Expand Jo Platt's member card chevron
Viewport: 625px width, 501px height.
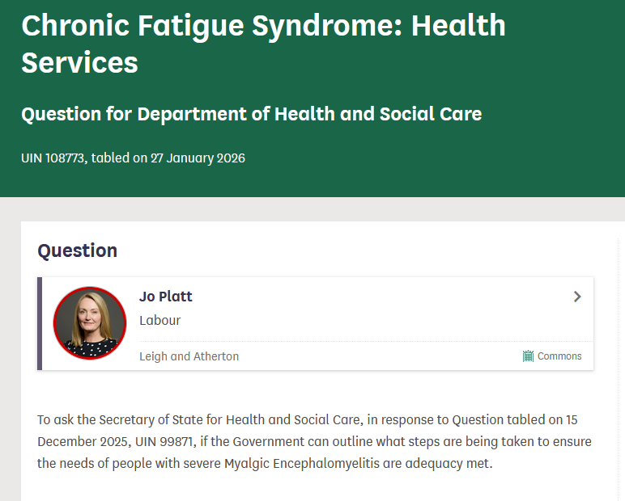coord(577,297)
